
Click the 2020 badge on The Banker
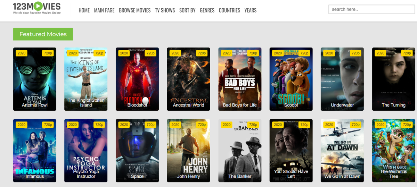227,125
